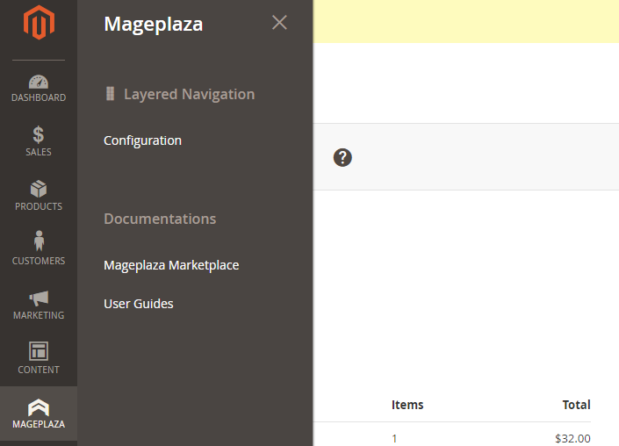
Task: Open the Dashboard section
Action: click(39, 88)
